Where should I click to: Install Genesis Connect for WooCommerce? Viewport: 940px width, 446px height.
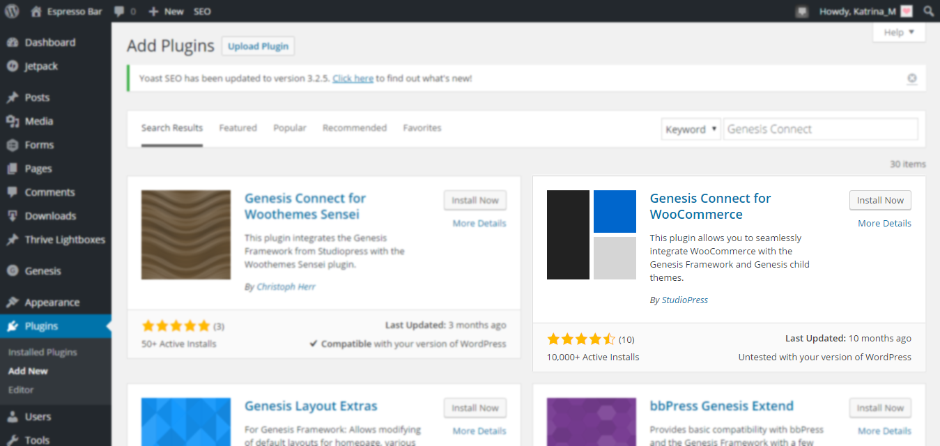click(x=880, y=200)
